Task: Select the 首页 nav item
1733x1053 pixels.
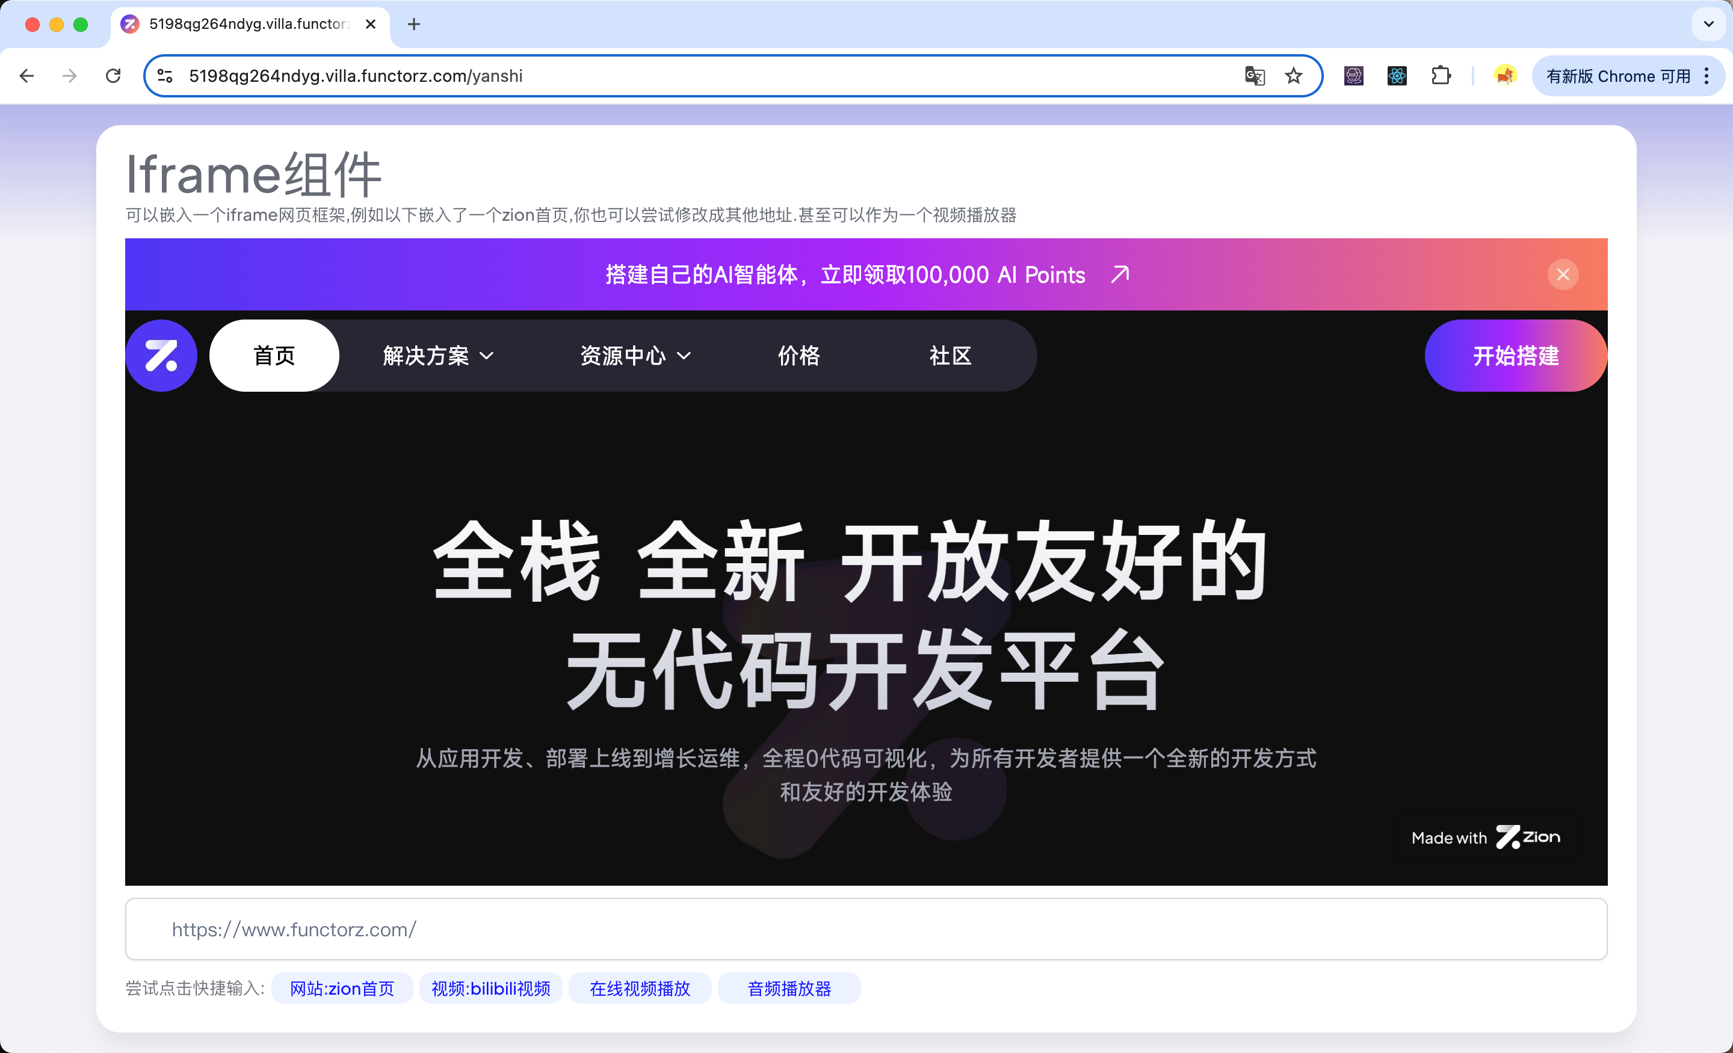Action: [x=274, y=356]
